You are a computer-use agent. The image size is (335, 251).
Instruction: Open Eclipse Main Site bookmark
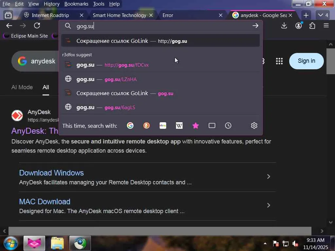(26, 36)
